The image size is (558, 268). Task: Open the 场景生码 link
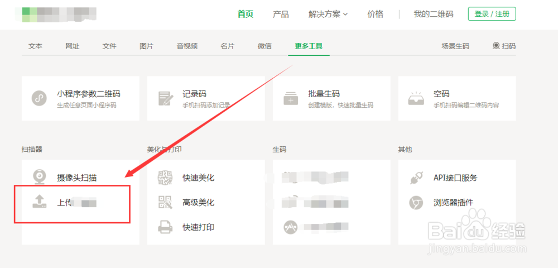point(455,46)
